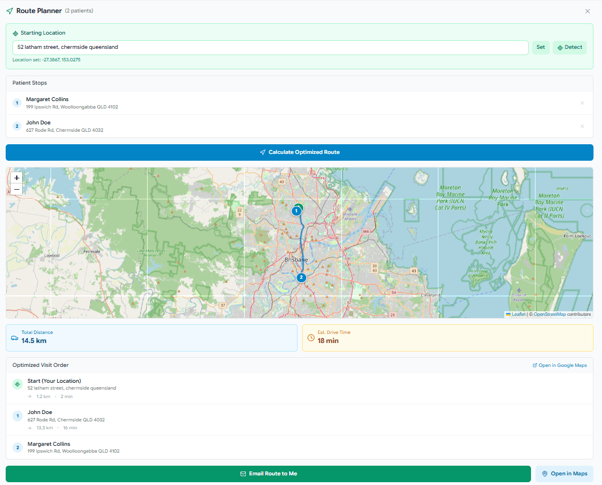Close the Route Planner dialog

587,11
